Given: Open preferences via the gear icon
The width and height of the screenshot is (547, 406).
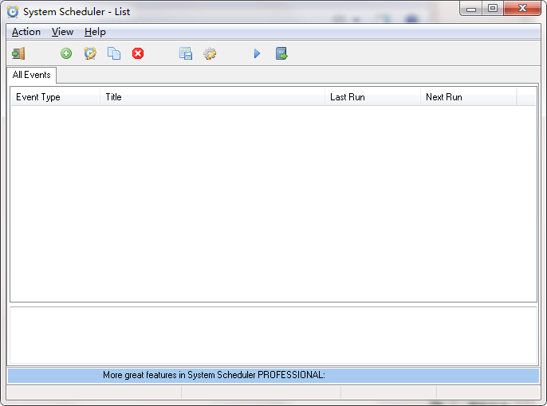Looking at the screenshot, I should coord(210,53).
